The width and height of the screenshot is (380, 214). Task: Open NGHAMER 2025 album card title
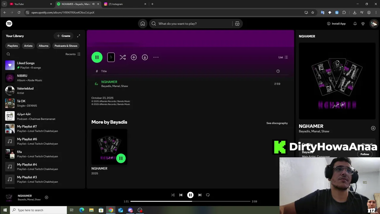pyautogui.click(x=99, y=169)
